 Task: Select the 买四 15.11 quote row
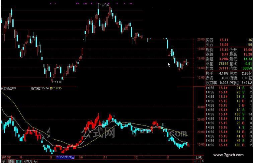click(229, 40)
